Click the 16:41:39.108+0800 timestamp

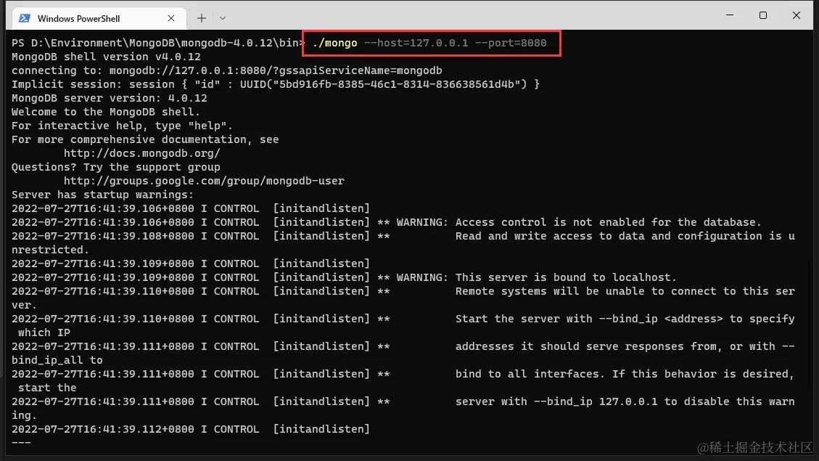point(103,236)
